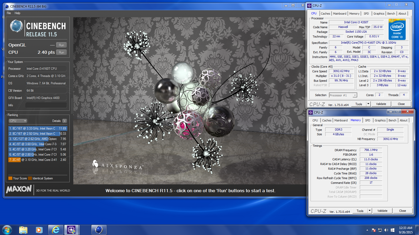Click the orange Your Score legend swatch
The image size is (419, 235).
10,178
